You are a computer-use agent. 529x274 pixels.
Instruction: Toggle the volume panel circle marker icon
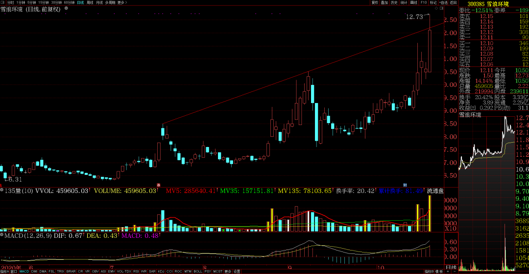pyautogui.click(x=2, y=190)
